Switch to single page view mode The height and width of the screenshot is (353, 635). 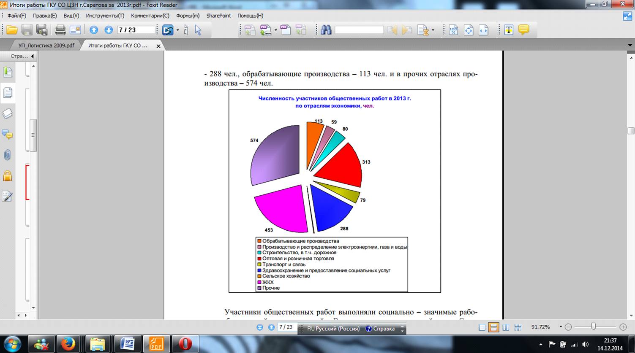482,327
